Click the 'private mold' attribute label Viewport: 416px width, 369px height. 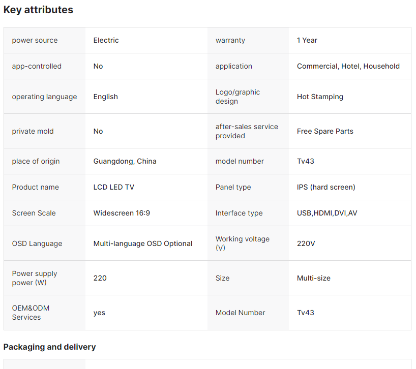(33, 131)
